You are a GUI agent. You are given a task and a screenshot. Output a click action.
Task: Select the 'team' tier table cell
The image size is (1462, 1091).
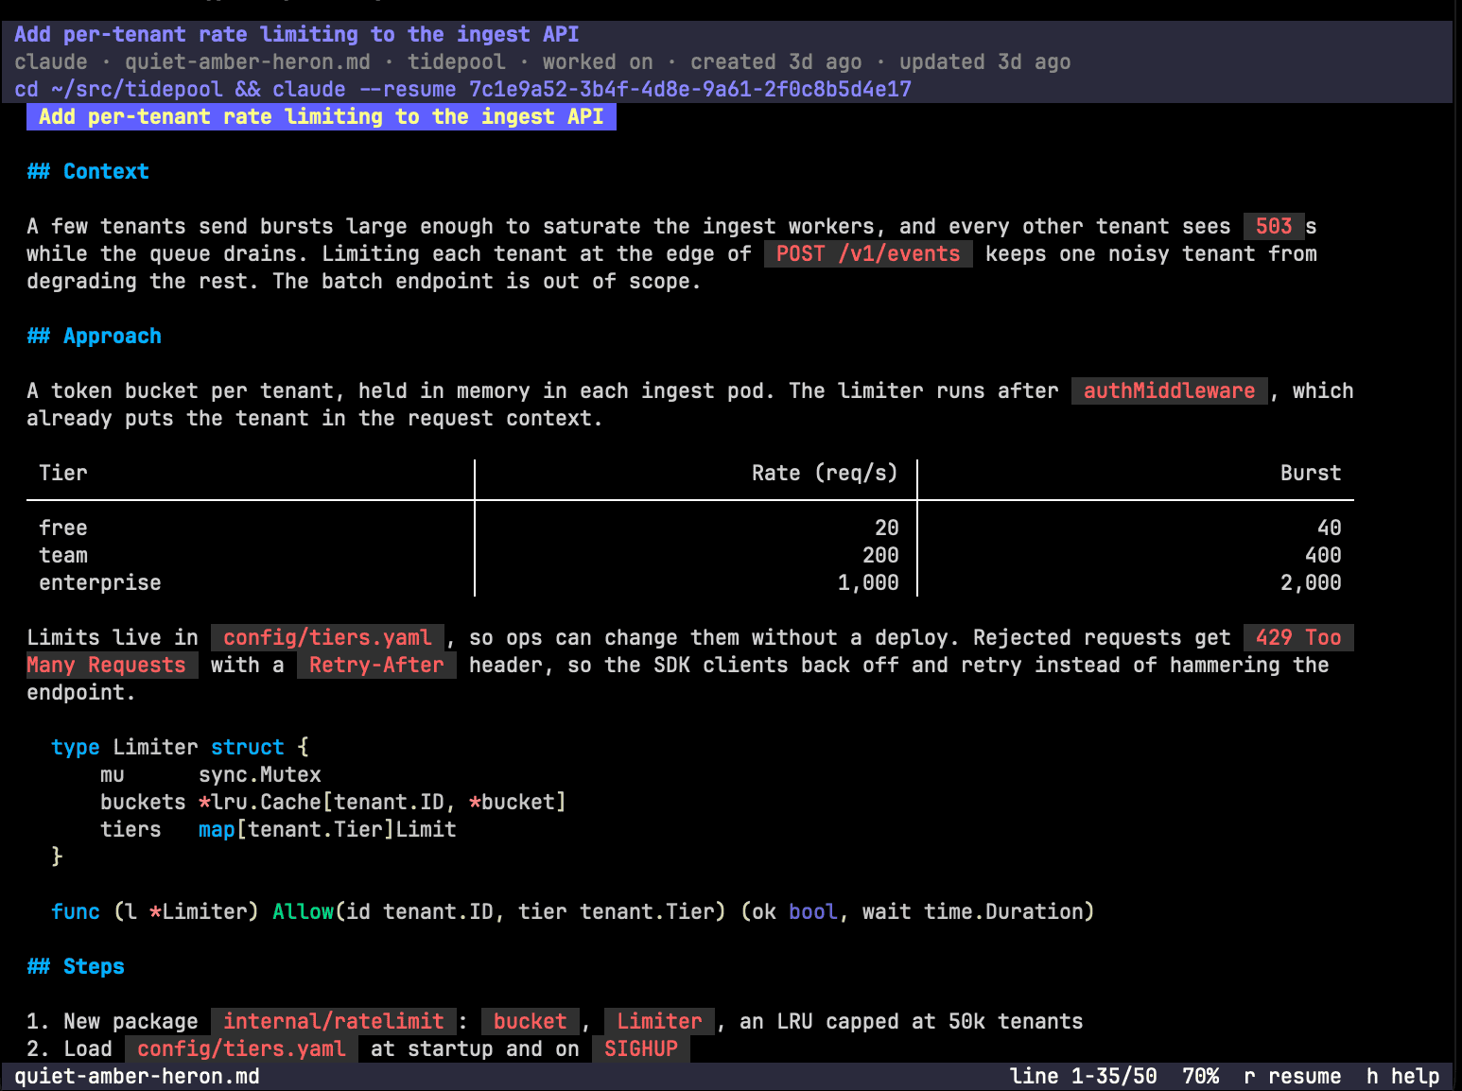(63, 555)
